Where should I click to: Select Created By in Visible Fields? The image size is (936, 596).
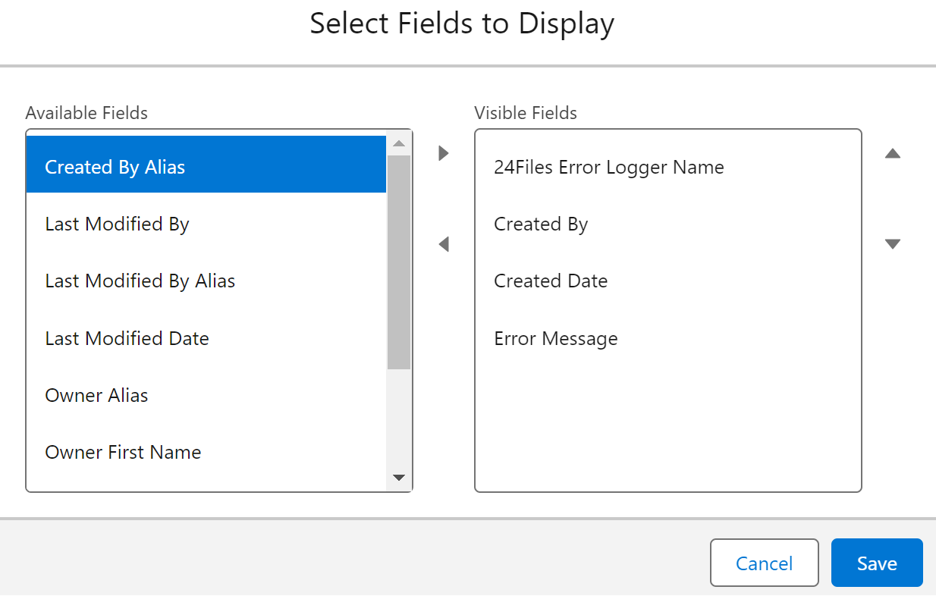[667, 224]
